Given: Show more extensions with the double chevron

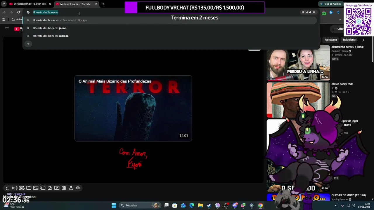Looking at the screenshot, I should [x=340, y=20].
